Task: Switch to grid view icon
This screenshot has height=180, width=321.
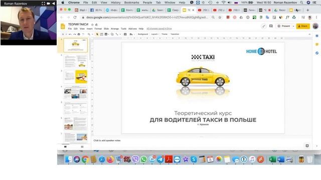Action: click(x=82, y=146)
